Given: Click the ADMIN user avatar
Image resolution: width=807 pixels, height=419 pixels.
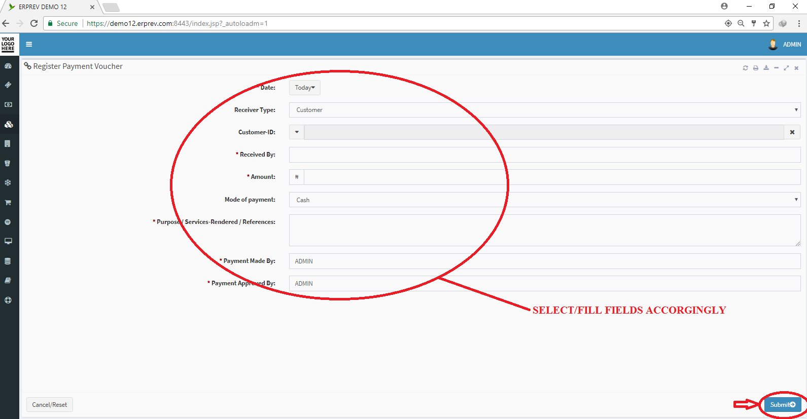Looking at the screenshot, I should (x=773, y=45).
